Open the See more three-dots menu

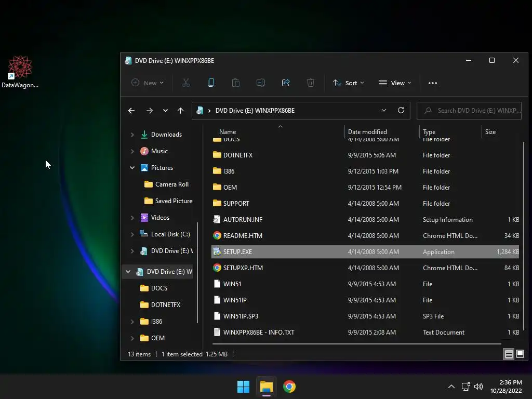433,83
